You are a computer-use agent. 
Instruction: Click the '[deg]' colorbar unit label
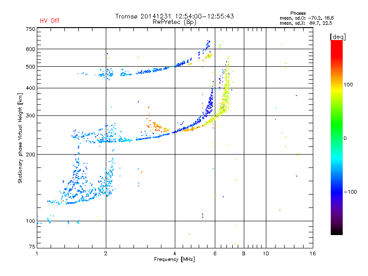[338, 37]
